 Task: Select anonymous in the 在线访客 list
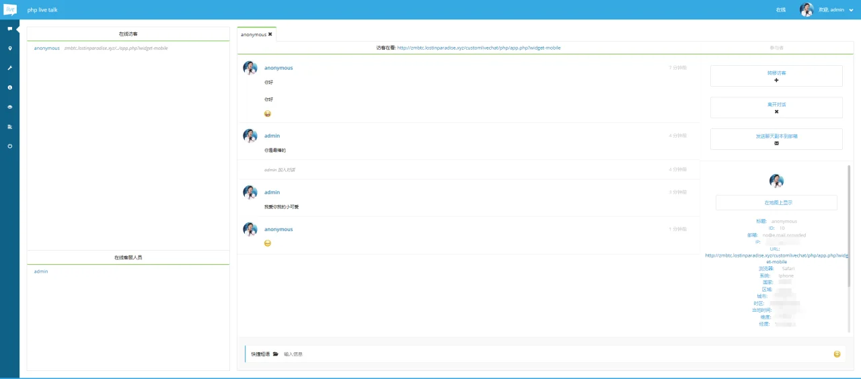click(47, 48)
